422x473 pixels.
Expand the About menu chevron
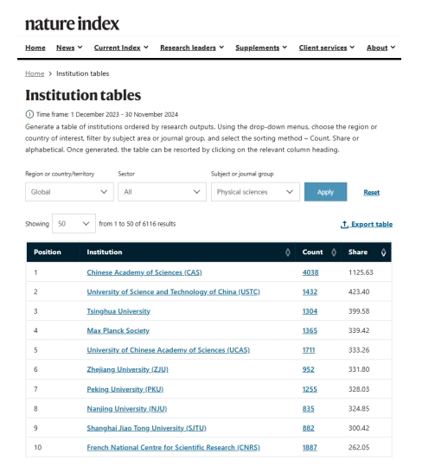pos(393,48)
